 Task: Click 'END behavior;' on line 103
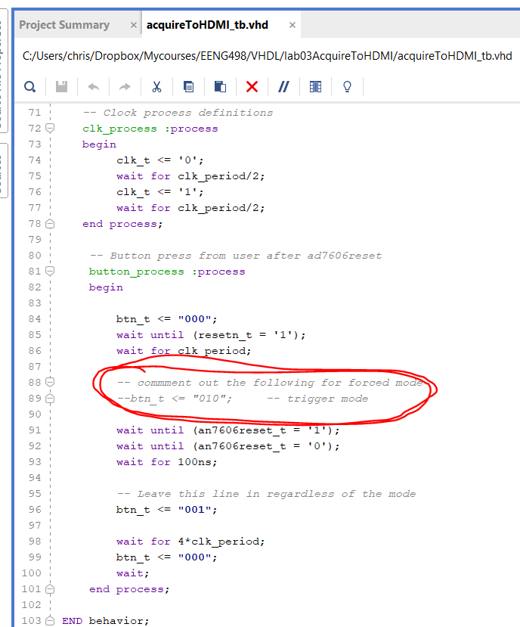(x=106, y=621)
